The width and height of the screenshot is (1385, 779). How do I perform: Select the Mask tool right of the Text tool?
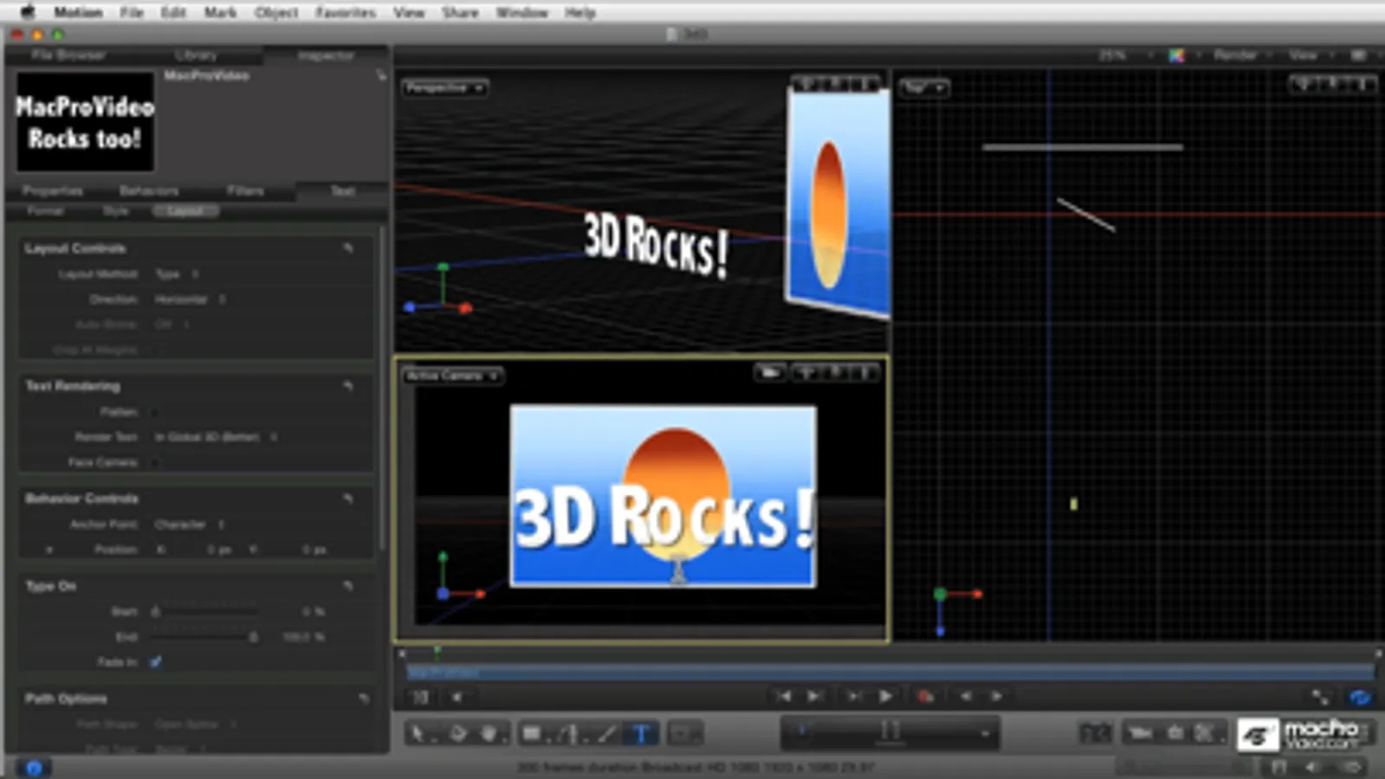point(684,734)
